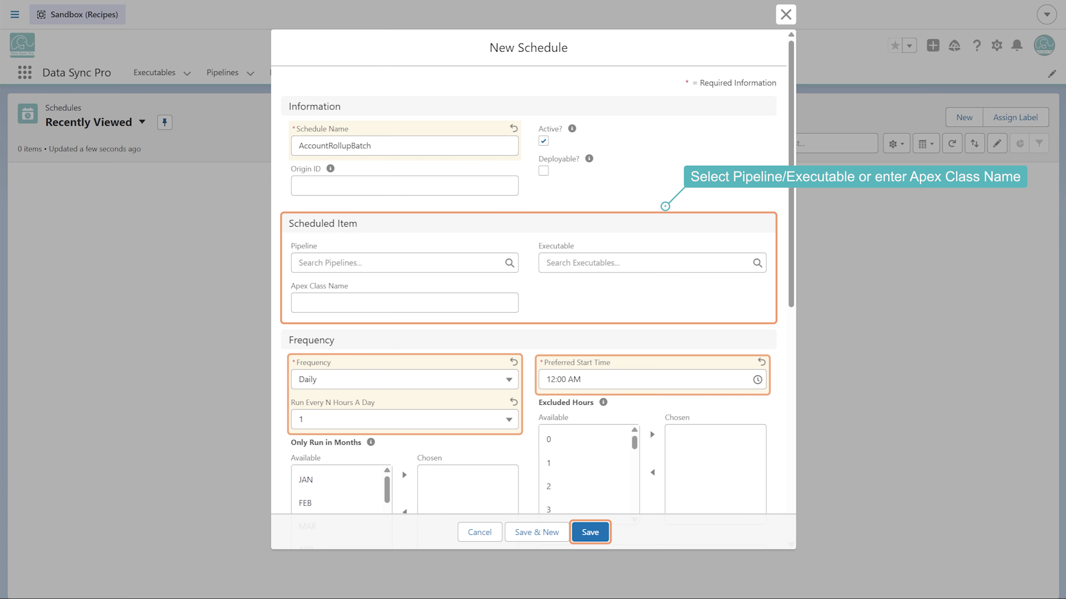Viewport: 1066px width, 599px height.
Task: Open the Favorites list dropdown arrow
Action: (910, 45)
